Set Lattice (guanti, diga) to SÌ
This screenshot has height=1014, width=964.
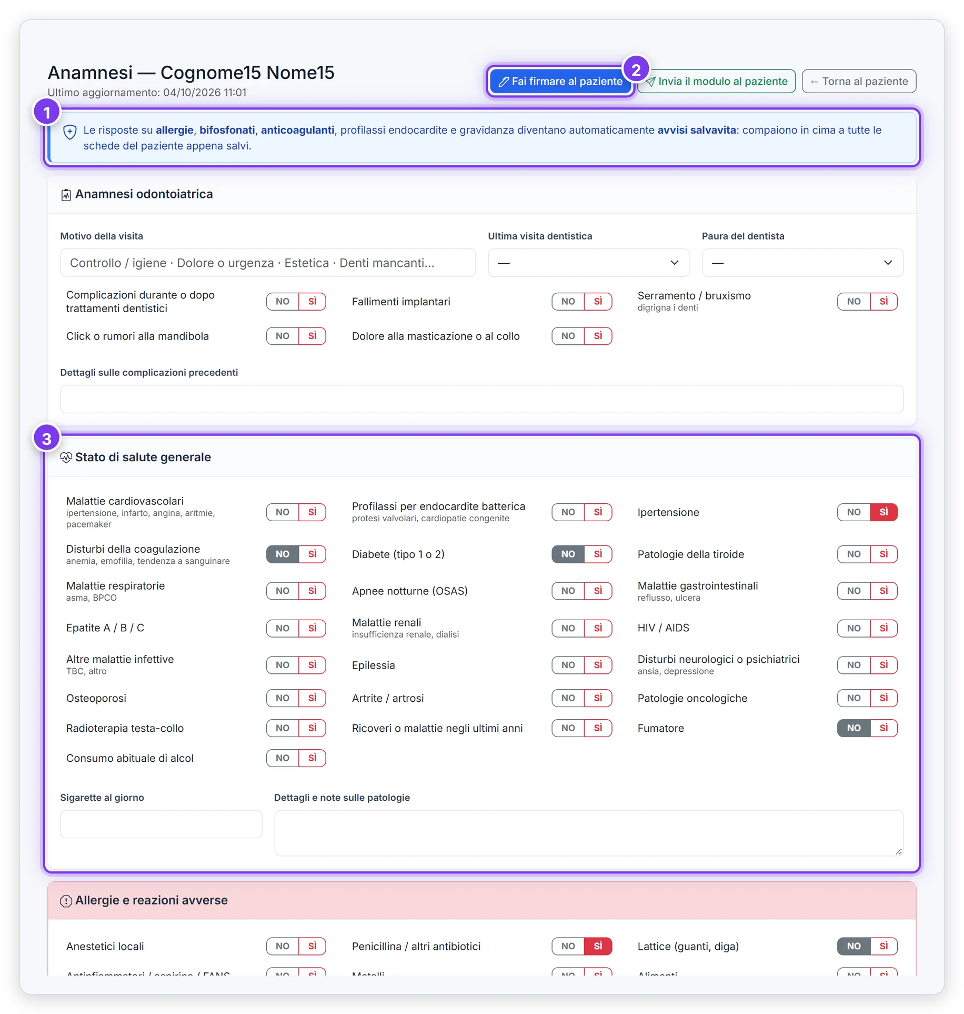coord(883,946)
